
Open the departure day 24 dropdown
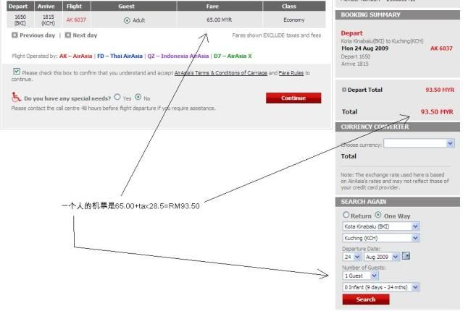pyautogui.click(x=351, y=257)
